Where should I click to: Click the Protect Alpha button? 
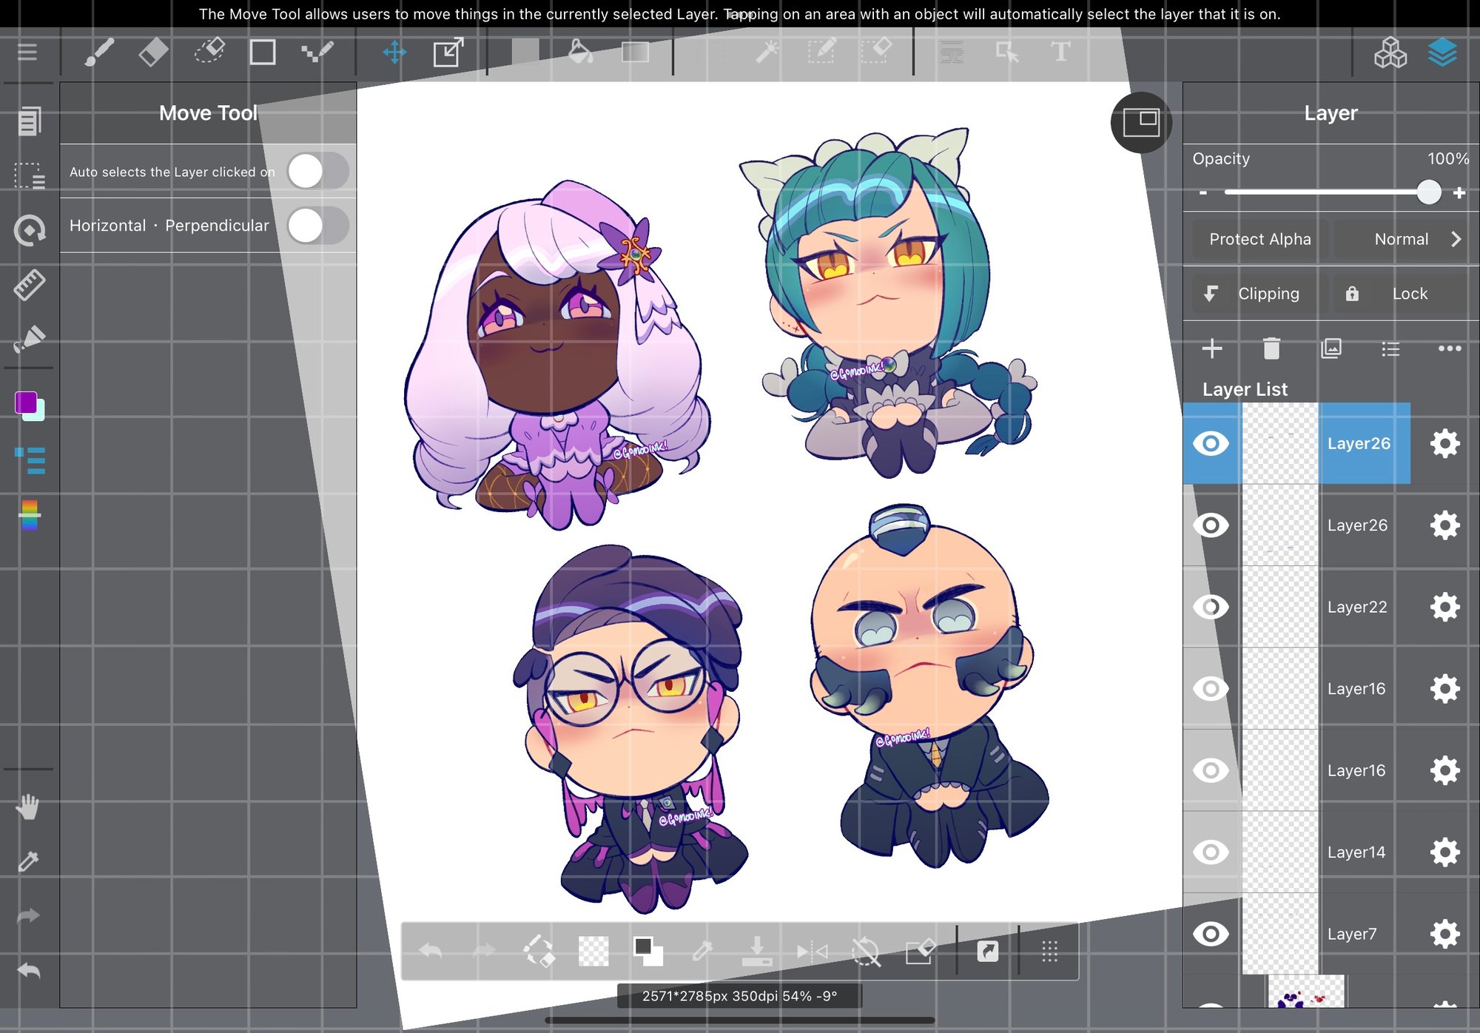coord(1259,239)
